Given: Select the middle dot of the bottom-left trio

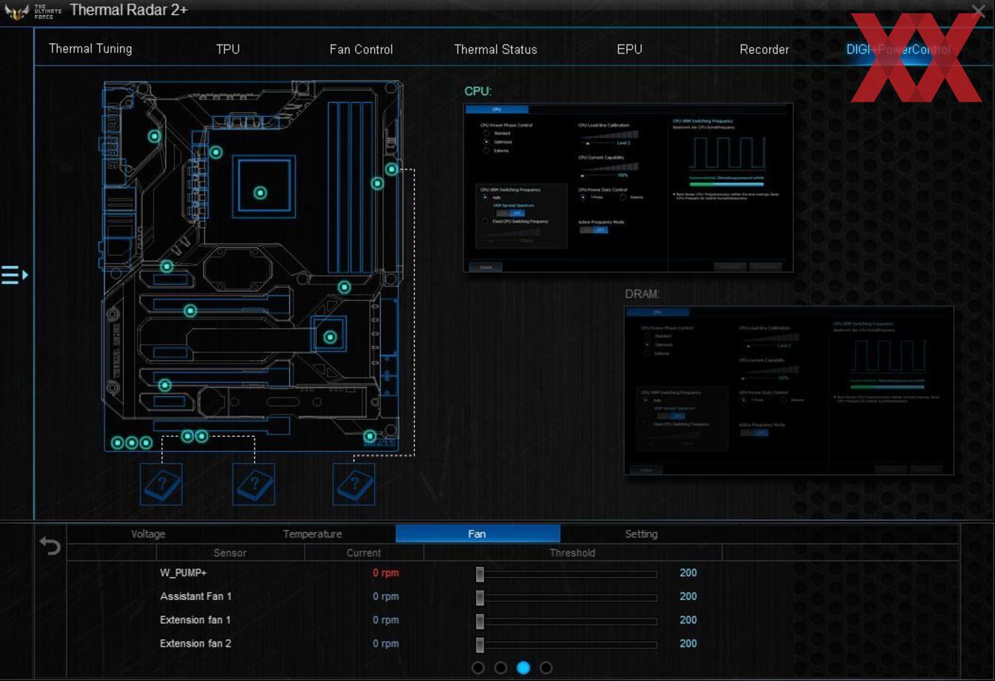Looking at the screenshot, I should (132, 443).
